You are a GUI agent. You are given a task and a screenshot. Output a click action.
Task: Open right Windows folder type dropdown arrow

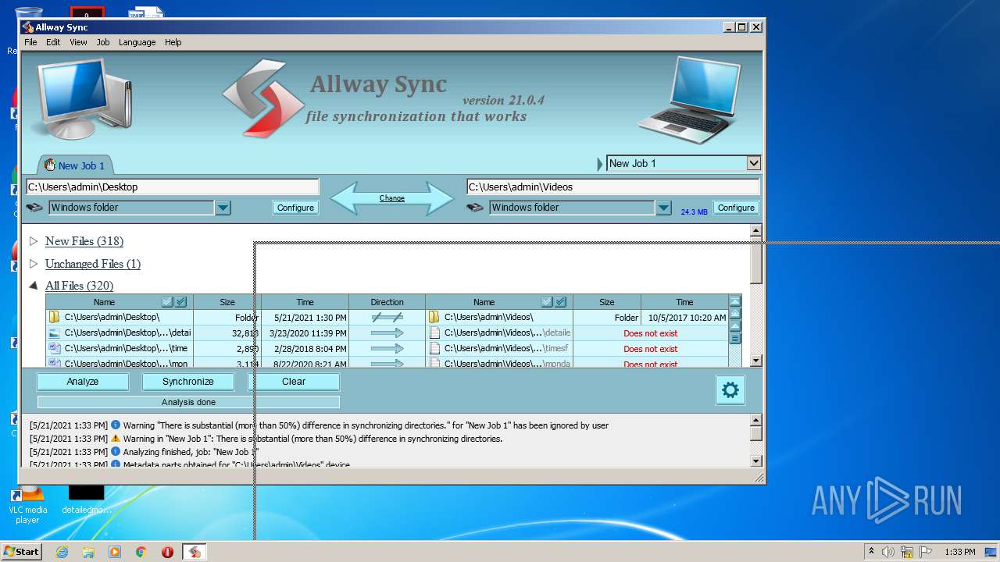(663, 208)
